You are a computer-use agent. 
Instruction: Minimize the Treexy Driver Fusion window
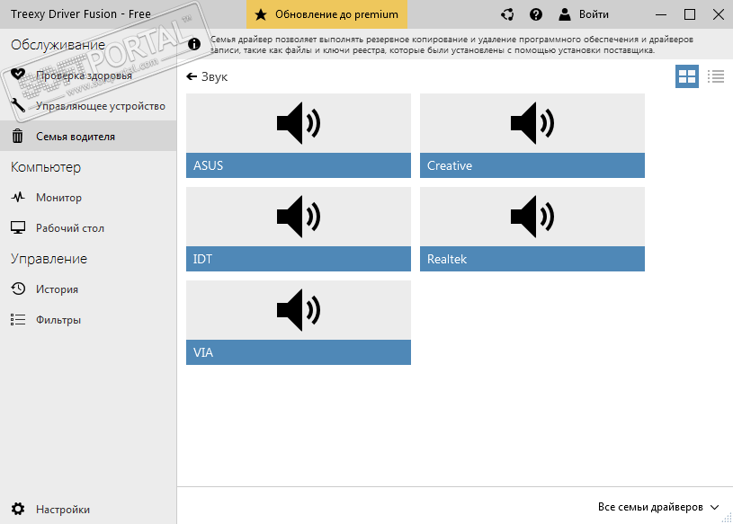pyautogui.click(x=661, y=14)
